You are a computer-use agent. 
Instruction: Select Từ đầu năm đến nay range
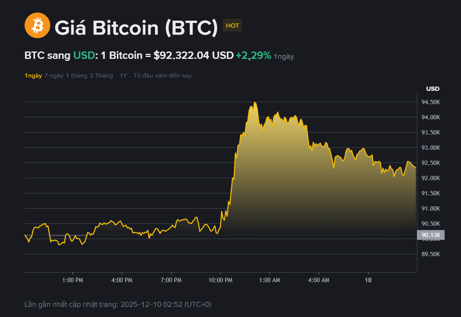pos(163,76)
